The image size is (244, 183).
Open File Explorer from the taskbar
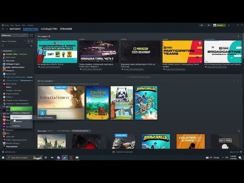(77, 158)
